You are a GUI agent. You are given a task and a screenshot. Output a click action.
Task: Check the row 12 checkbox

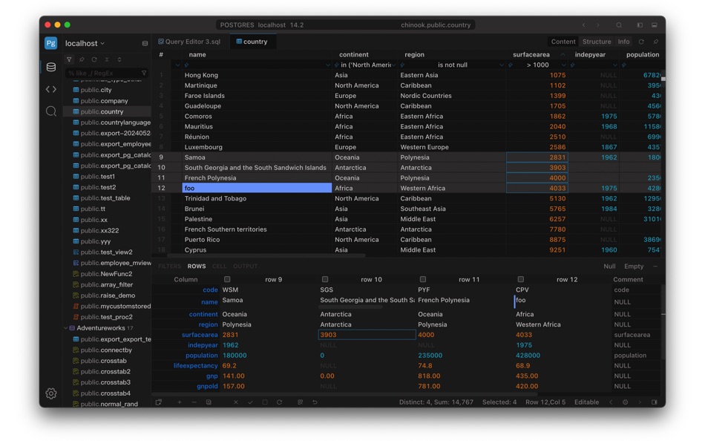(x=521, y=279)
